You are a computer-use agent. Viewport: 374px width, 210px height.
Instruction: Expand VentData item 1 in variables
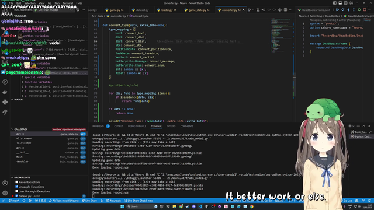(x=23, y=91)
